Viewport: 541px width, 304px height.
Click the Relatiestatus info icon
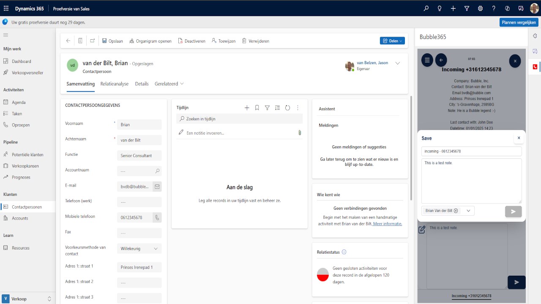tap(344, 252)
